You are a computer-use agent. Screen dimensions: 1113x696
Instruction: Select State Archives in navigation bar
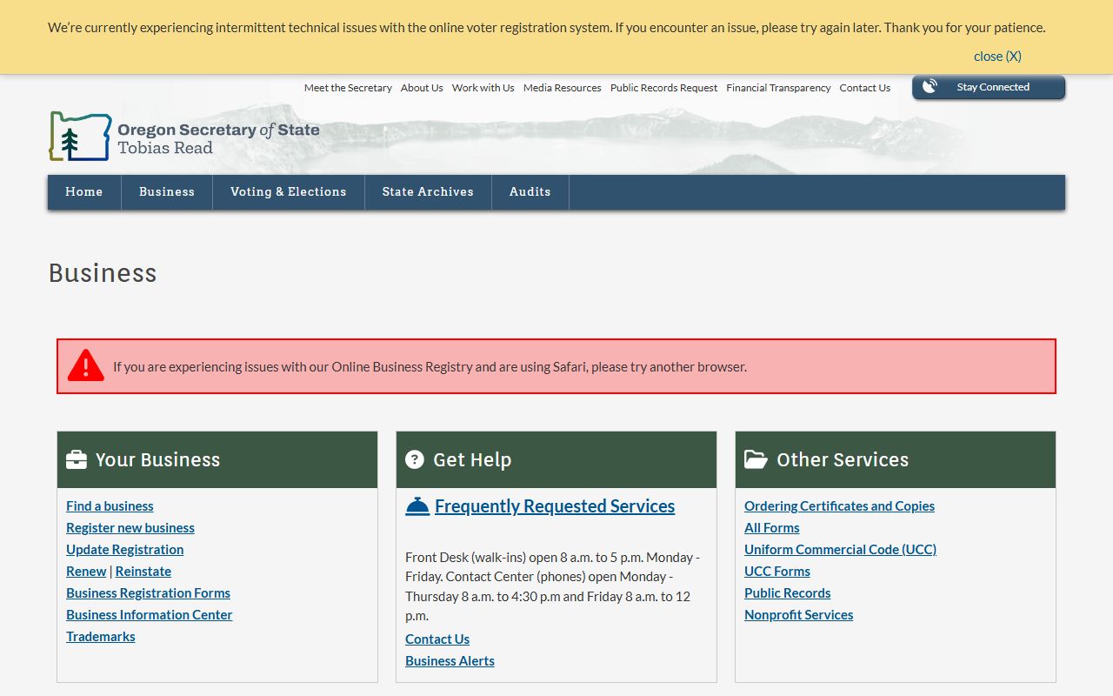(x=428, y=192)
